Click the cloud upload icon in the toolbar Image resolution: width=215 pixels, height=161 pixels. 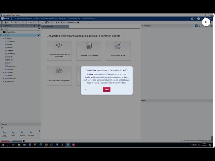[x=16, y=22]
